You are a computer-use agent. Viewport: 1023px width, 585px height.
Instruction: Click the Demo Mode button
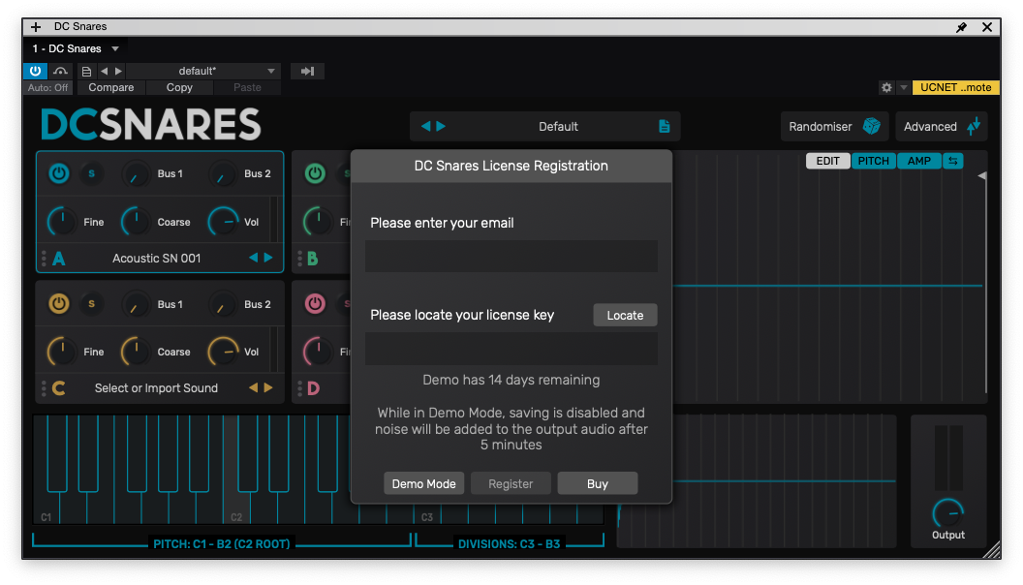click(424, 483)
